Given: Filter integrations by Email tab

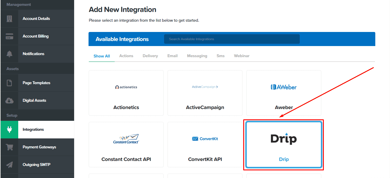Looking at the screenshot, I should tap(172, 56).
